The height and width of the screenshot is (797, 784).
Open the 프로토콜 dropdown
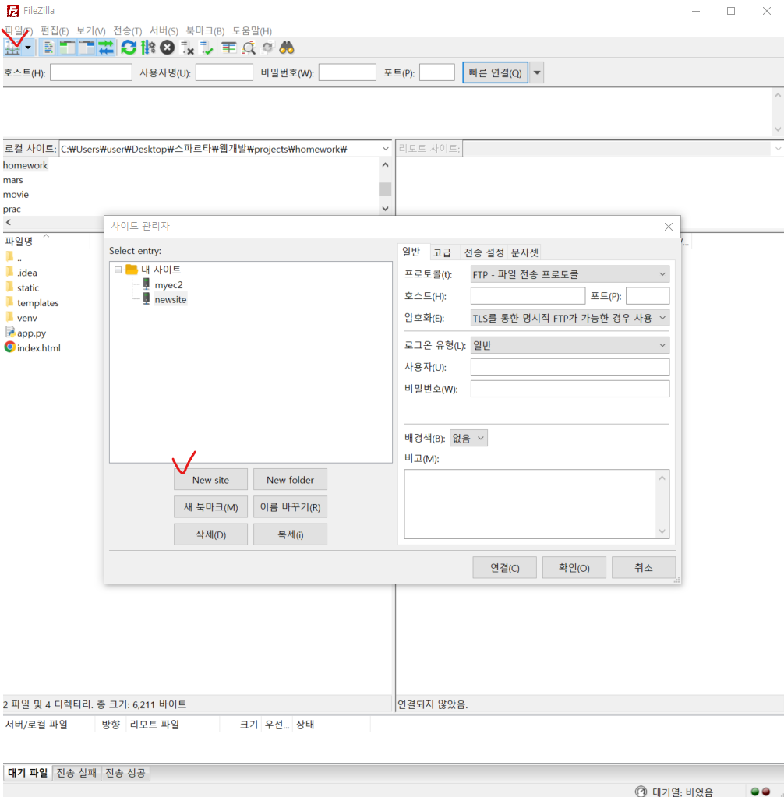[x=570, y=274]
